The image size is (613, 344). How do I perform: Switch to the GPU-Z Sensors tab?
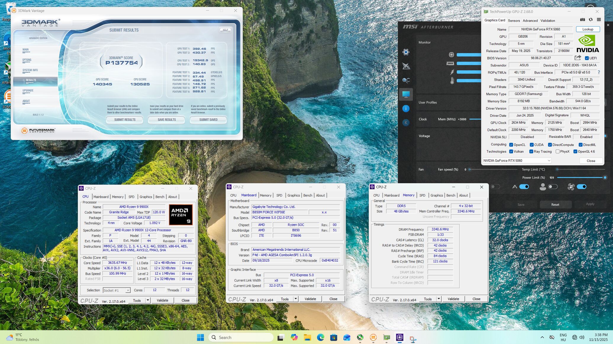click(x=514, y=20)
